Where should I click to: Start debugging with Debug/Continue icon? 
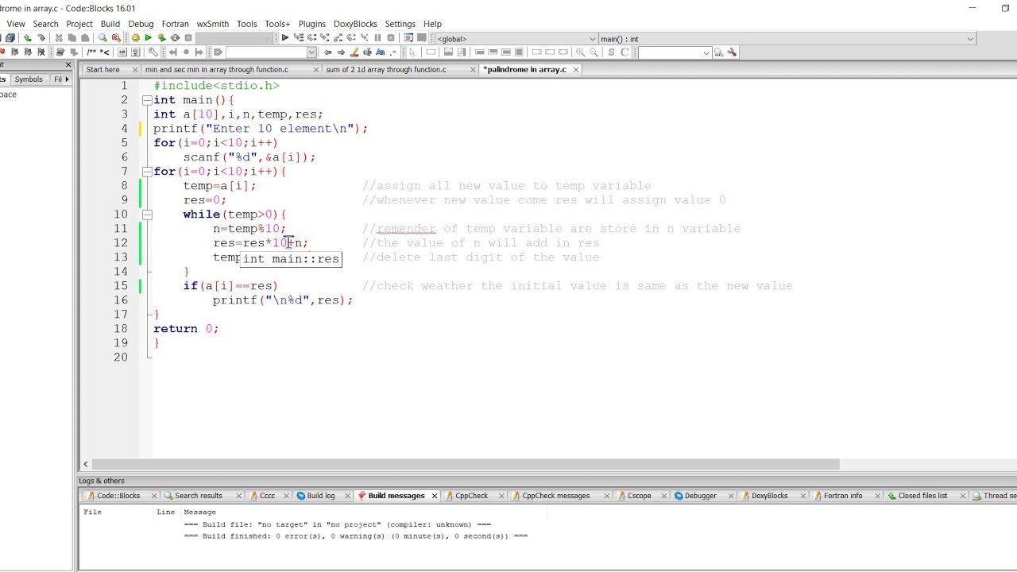(x=285, y=38)
